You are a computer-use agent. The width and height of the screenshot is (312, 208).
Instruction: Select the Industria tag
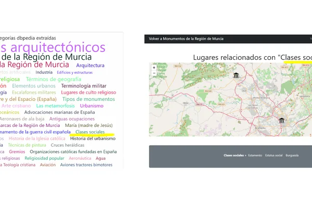pyautogui.click(x=44, y=72)
